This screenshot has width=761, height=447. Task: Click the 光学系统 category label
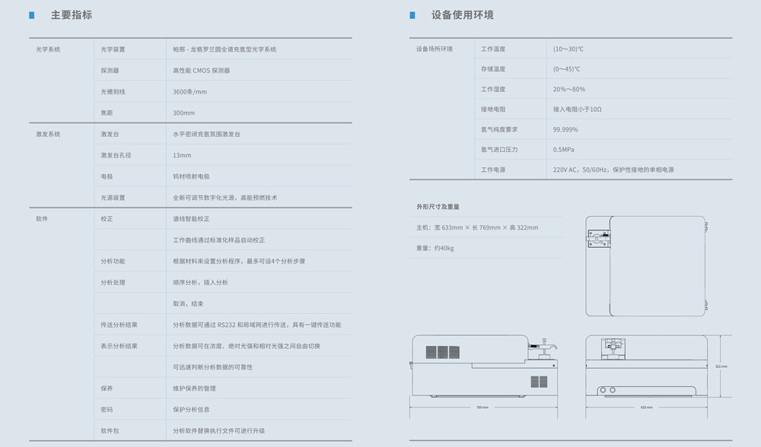pos(48,49)
